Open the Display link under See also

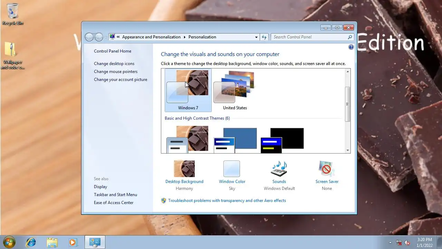tap(100, 187)
